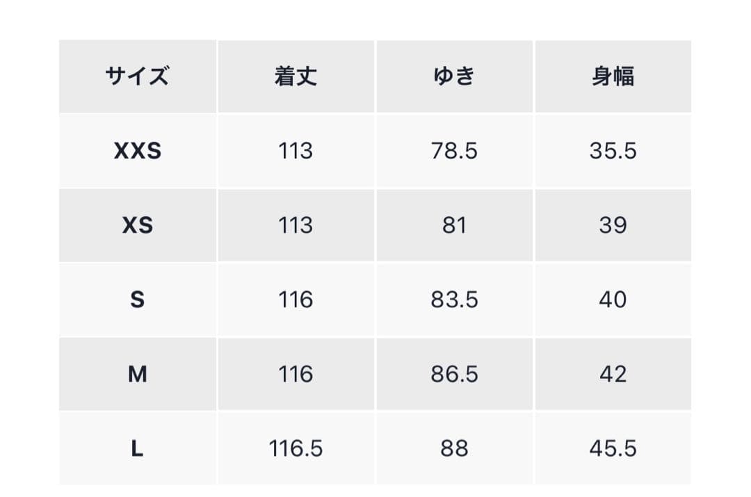Select the S size row label
Screen dimensions: 751x497
pyautogui.click(x=137, y=300)
